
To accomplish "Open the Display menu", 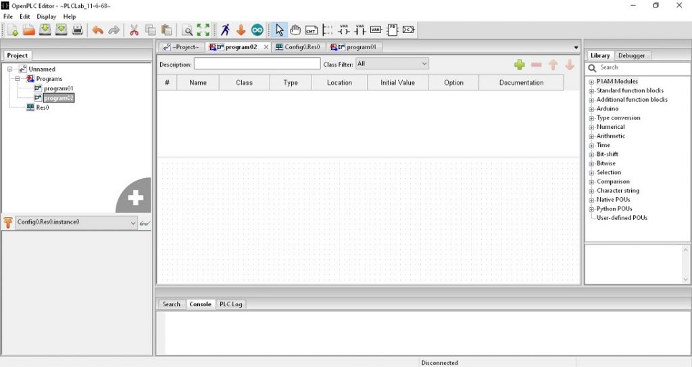I will 47,16.
